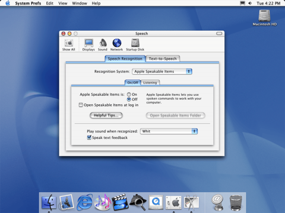Select the Listening sub-tab

point(150,83)
